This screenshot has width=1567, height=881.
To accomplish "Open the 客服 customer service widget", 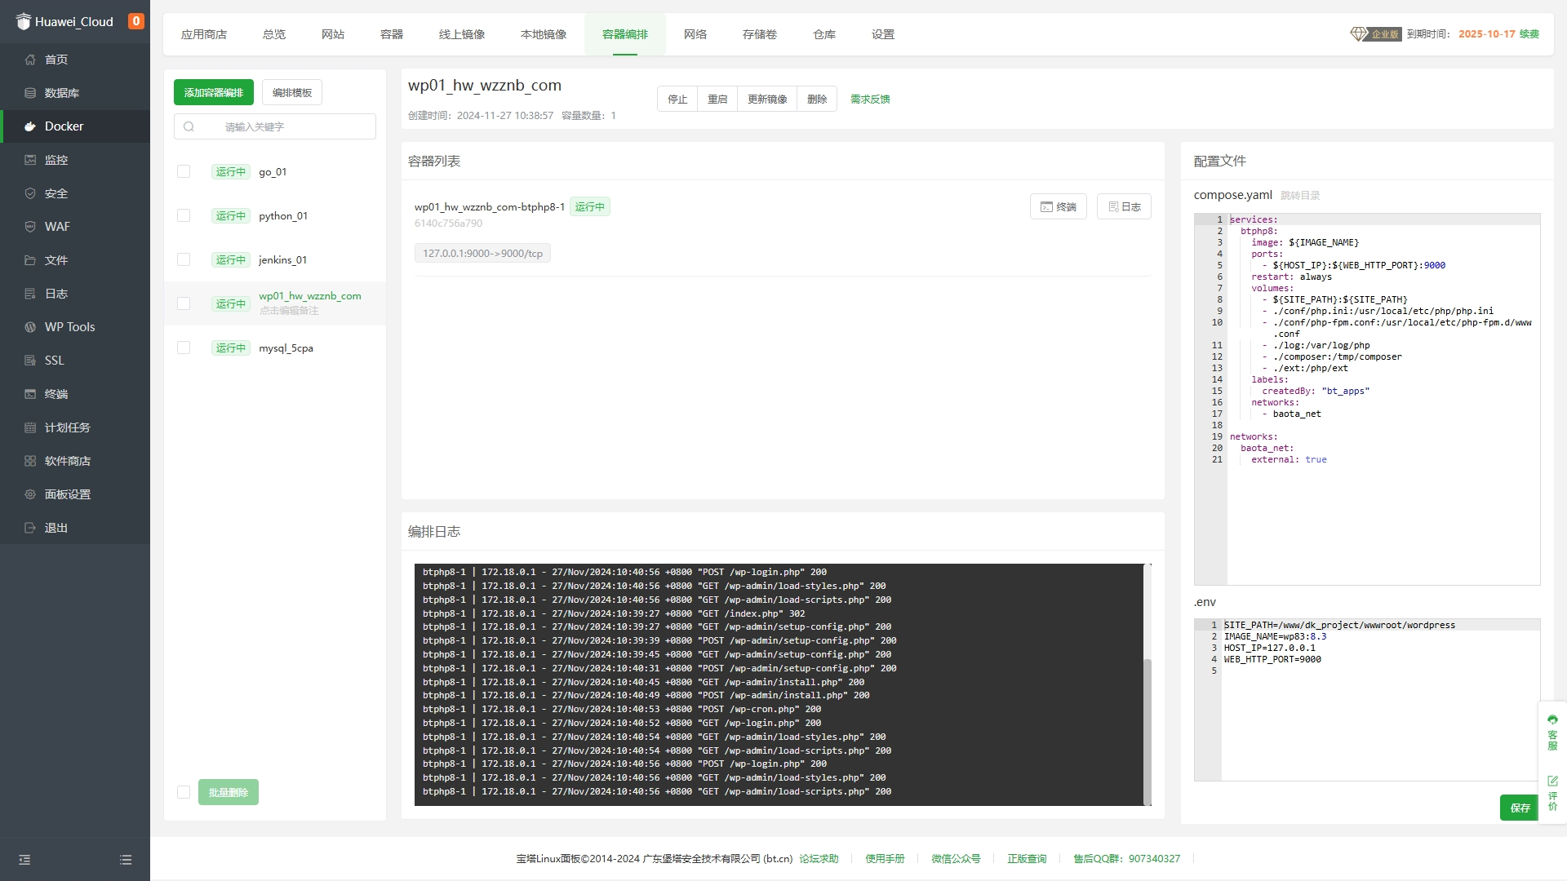I will pos(1552,733).
